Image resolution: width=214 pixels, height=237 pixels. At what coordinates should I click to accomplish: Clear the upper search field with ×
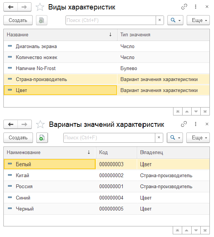pos(160,20)
